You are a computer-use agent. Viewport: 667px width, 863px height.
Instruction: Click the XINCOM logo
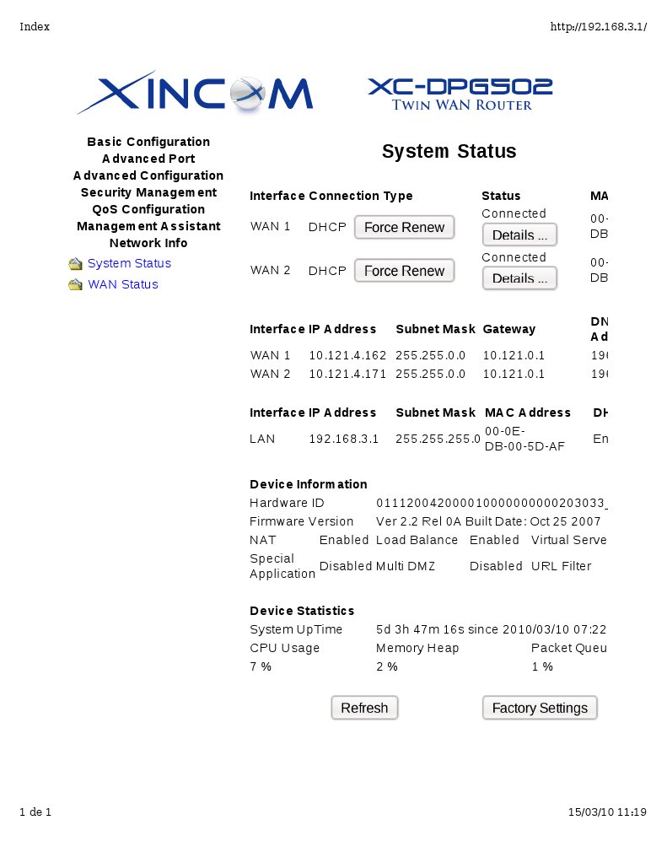coord(196,93)
